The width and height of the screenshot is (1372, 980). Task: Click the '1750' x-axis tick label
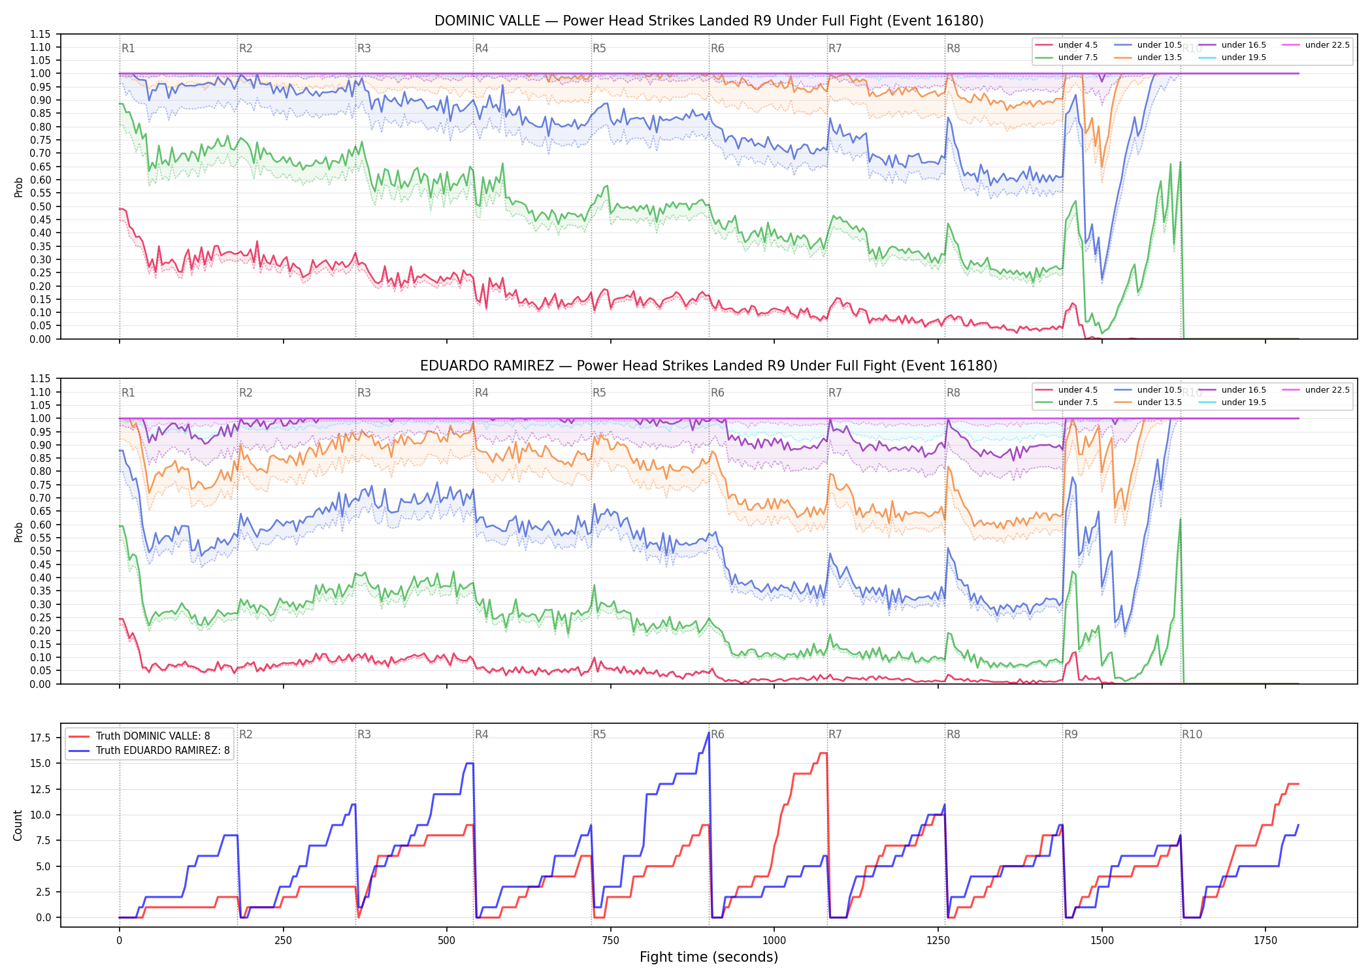click(1266, 941)
